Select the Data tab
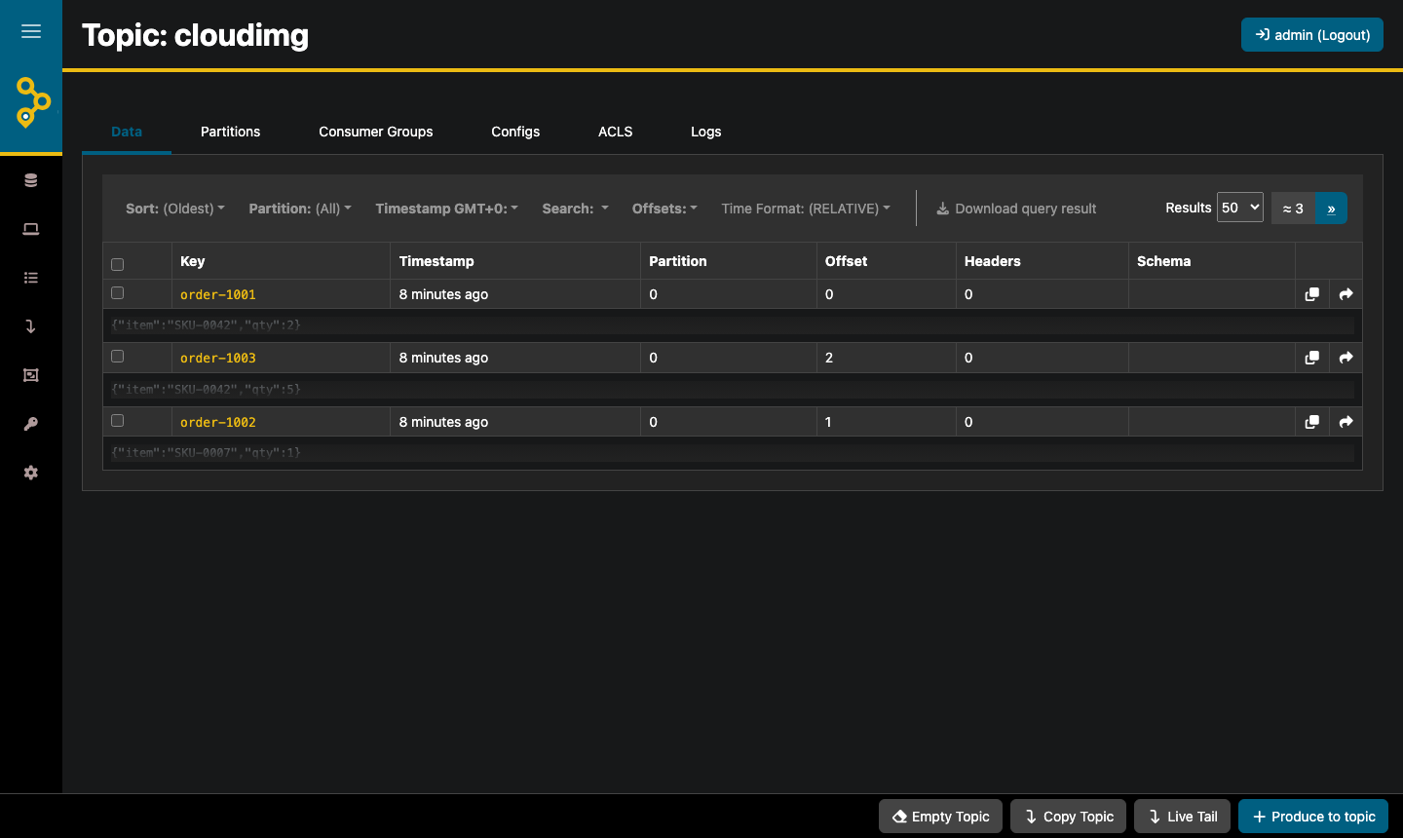 pyautogui.click(x=127, y=132)
